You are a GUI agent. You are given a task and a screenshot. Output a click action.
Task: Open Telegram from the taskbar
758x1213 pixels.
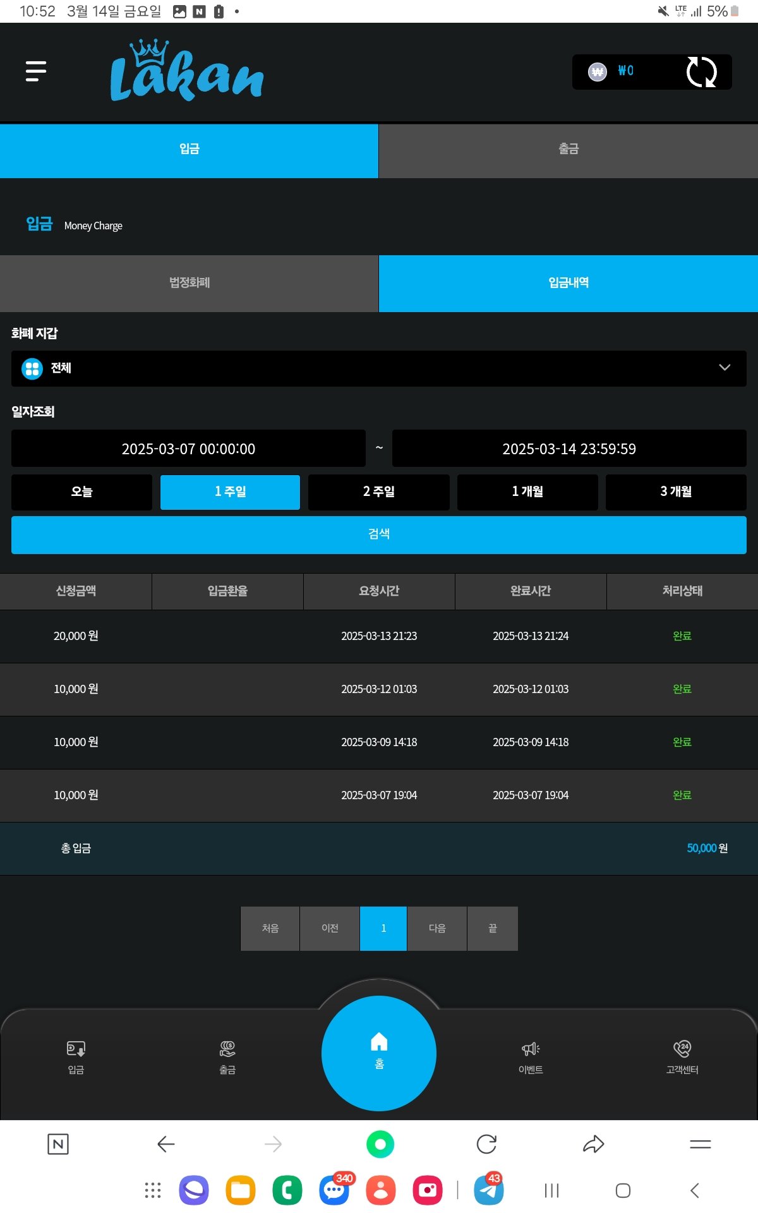click(x=488, y=1190)
